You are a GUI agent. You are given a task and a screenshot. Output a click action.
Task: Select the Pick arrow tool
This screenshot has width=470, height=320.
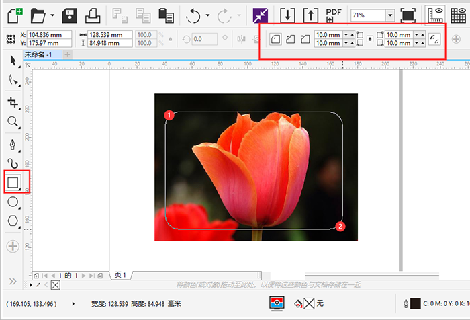13,61
